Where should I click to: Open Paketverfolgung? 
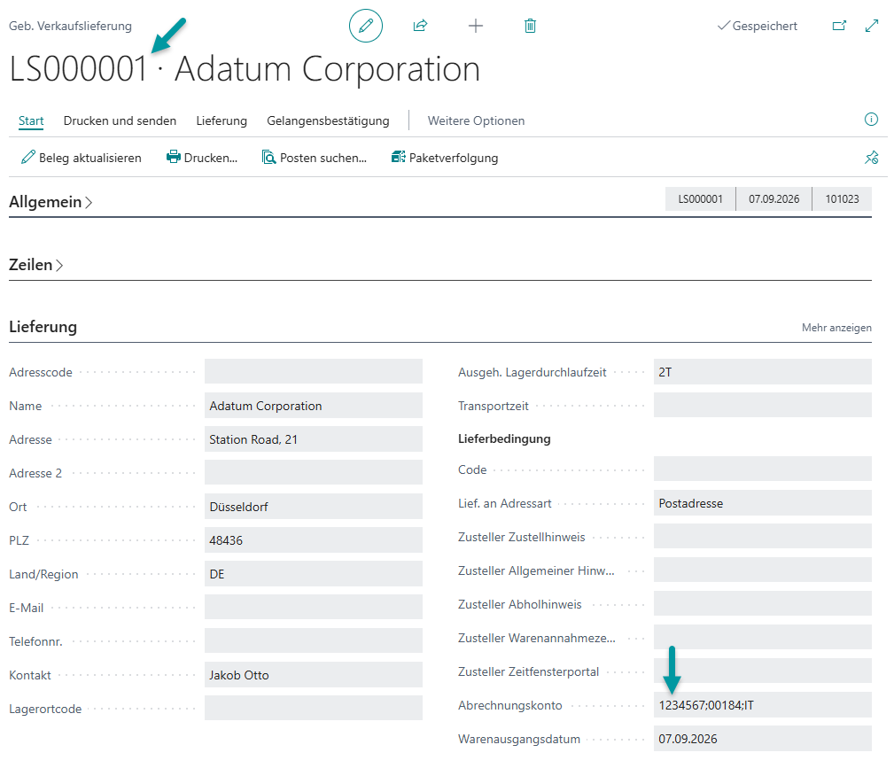pos(445,158)
